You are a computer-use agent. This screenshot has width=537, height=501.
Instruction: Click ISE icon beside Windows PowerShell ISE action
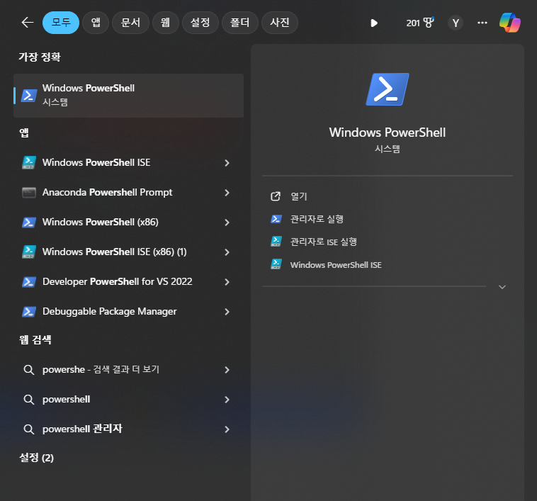point(276,264)
